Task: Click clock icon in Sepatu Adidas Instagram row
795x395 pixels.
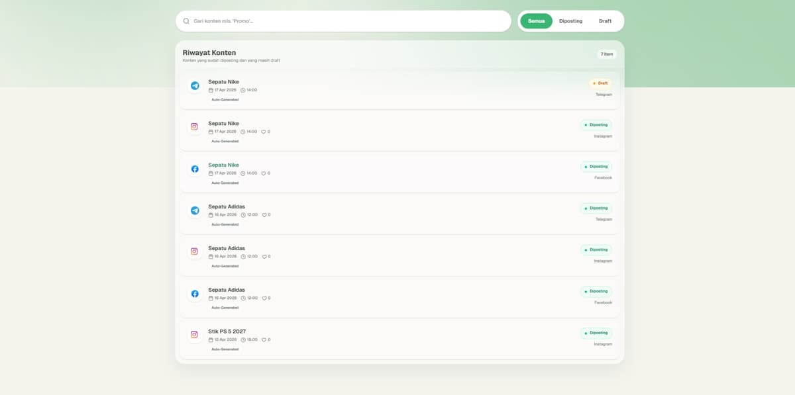Action: [243, 257]
